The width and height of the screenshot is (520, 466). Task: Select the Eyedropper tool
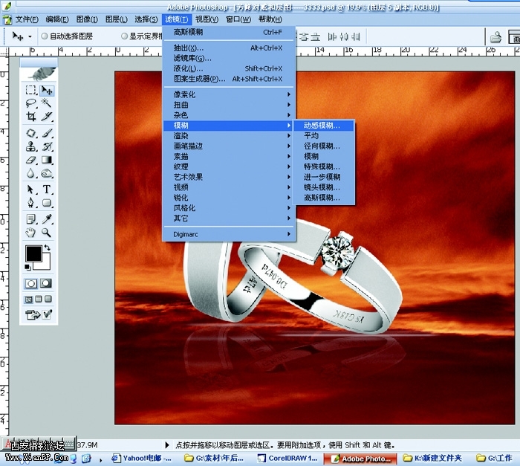[x=47, y=219]
